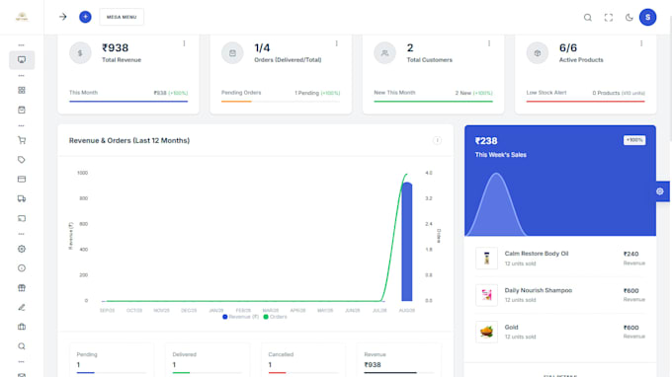Open delivery truck icon in sidebar
Image resolution: width=672 pixels, height=377 pixels.
22,198
